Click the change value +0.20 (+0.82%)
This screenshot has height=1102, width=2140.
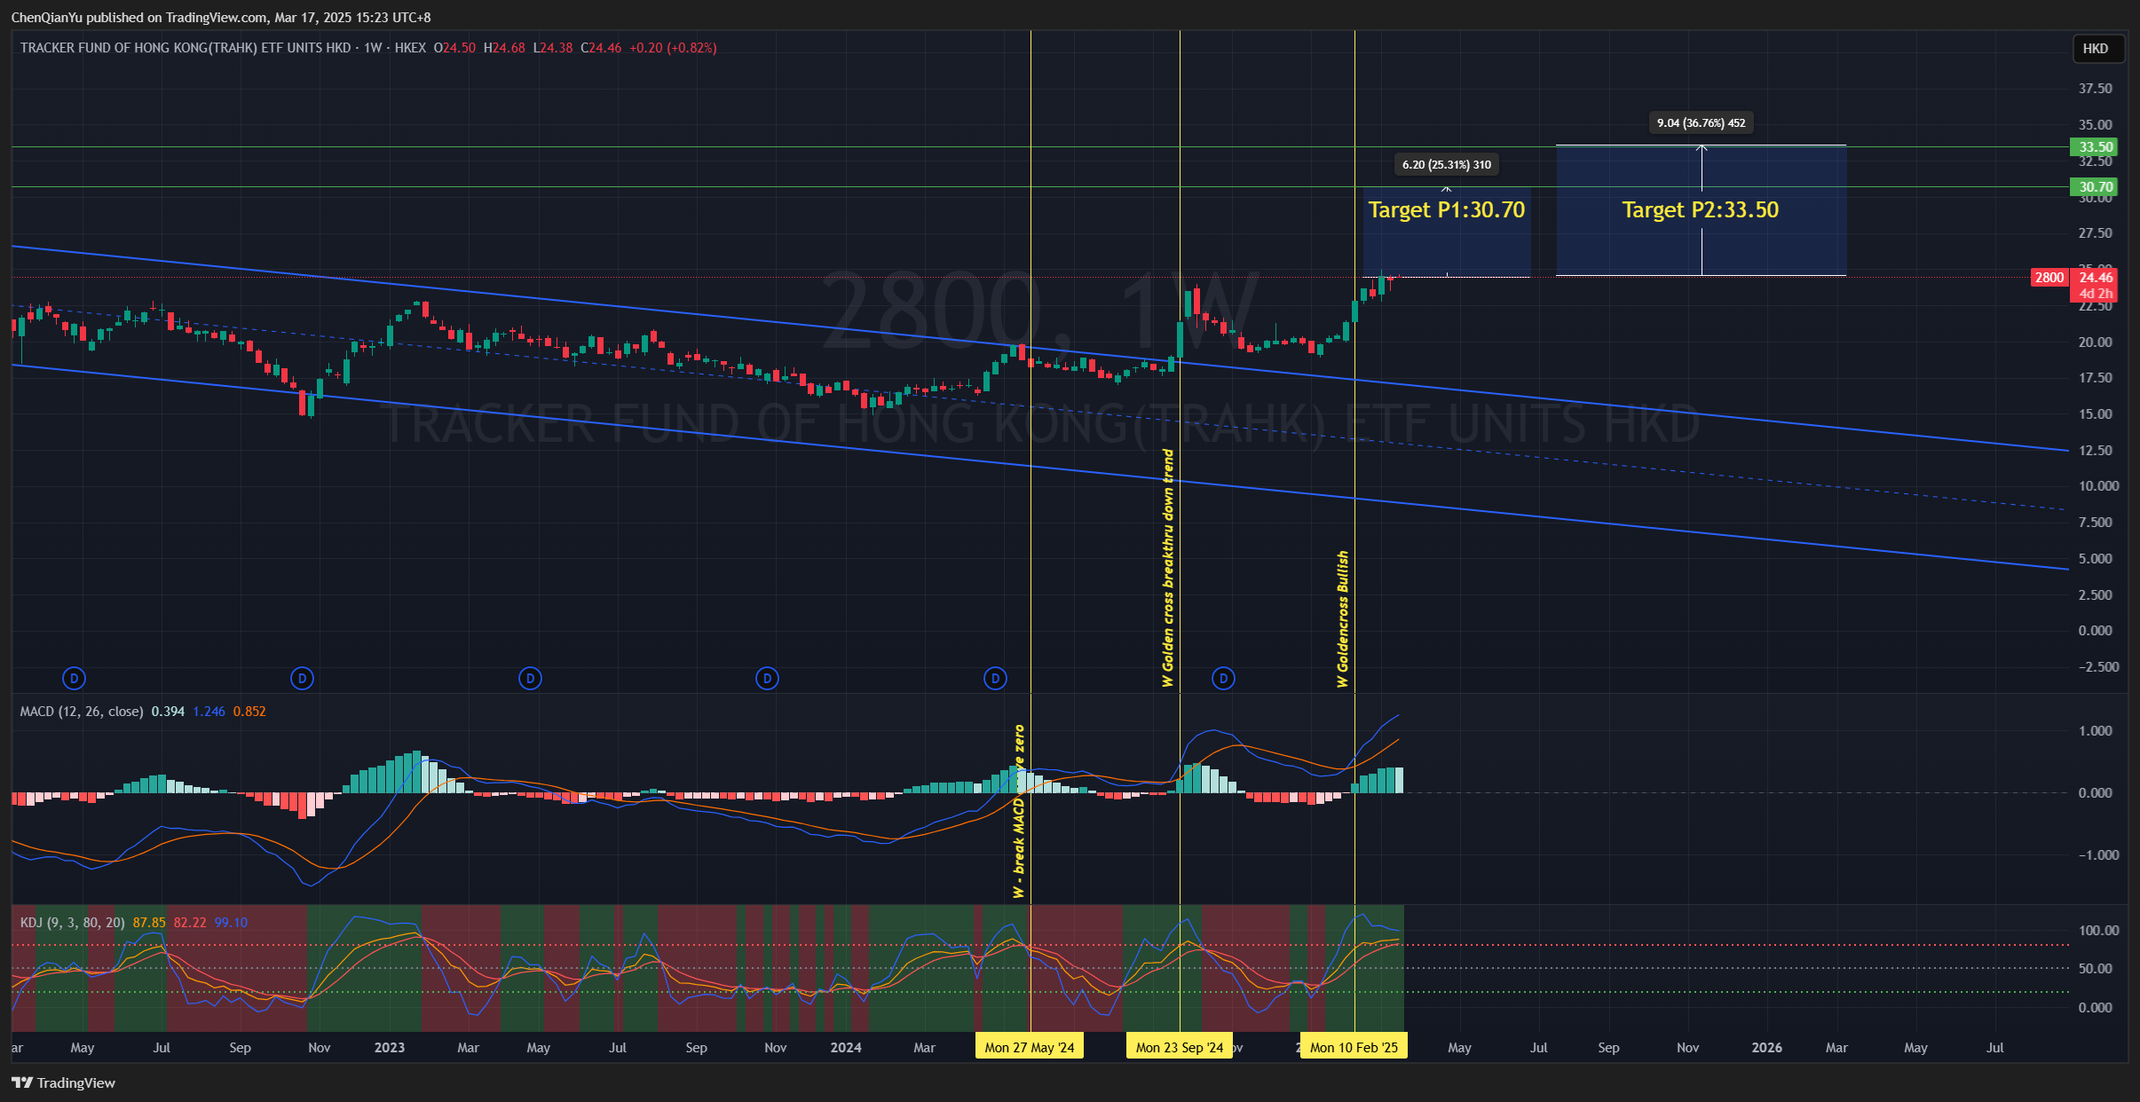[673, 48]
